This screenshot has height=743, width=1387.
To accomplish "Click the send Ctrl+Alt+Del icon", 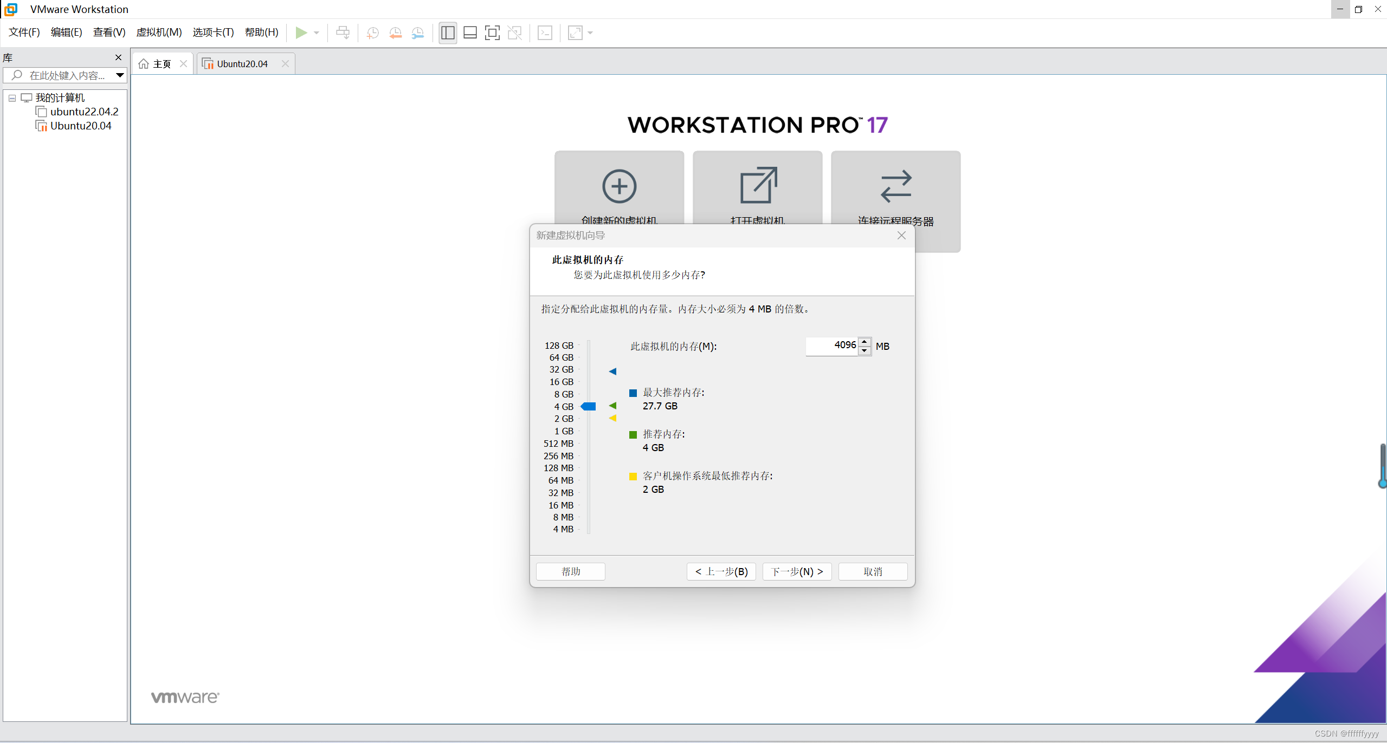I will (343, 33).
